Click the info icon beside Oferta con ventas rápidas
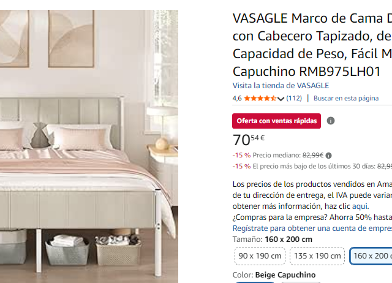 (x=331, y=121)
